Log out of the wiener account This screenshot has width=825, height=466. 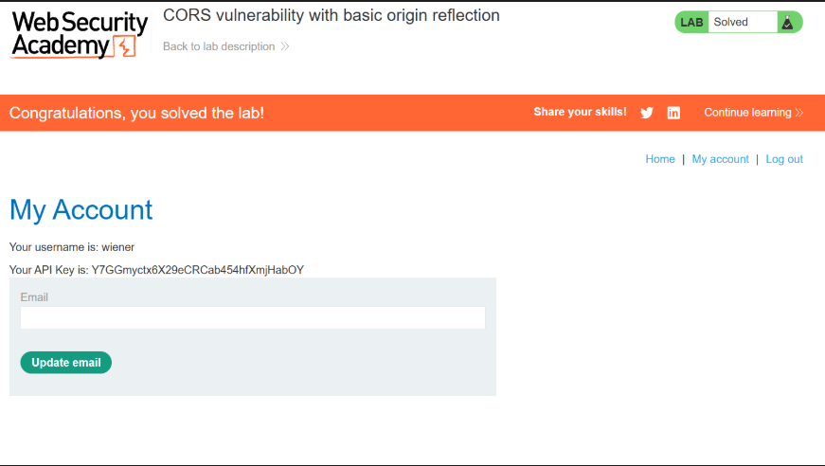pyautogui.click(x=784, y=159)
